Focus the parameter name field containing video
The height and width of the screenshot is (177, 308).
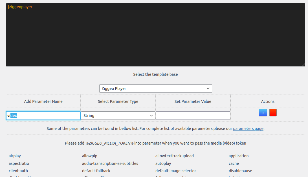pyautogui.click(x=43, y=116)
